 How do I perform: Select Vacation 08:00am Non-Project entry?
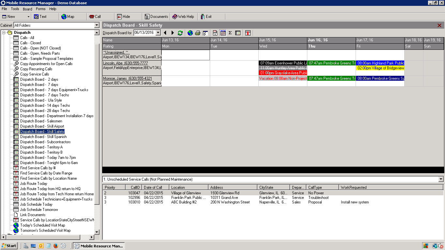283,78
